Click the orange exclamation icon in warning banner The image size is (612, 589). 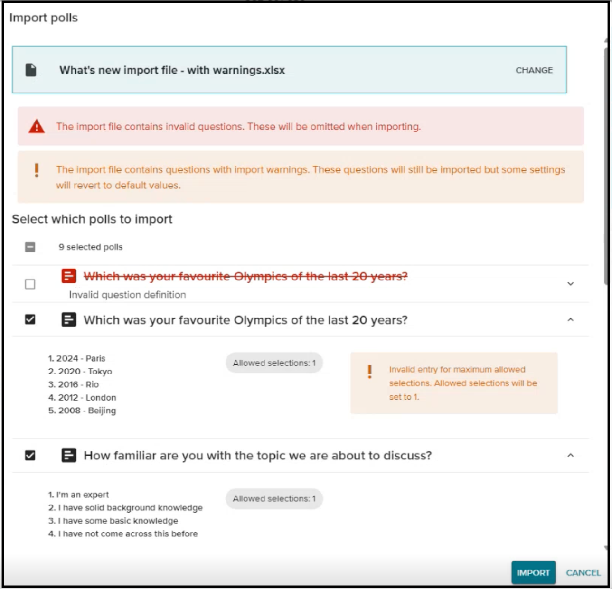click(37, 170)
